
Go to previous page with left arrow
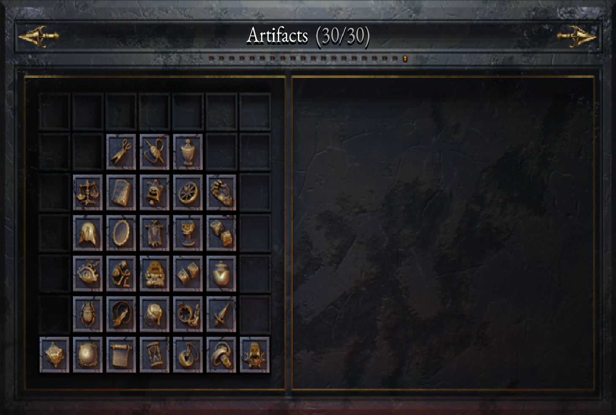(x=38, y=36)
